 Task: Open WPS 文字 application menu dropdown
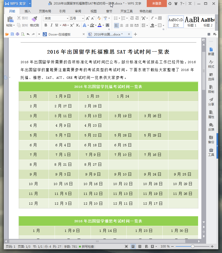point(30,4)
